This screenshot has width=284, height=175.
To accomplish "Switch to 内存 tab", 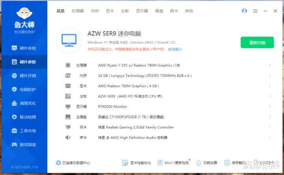I will (95, 11).
